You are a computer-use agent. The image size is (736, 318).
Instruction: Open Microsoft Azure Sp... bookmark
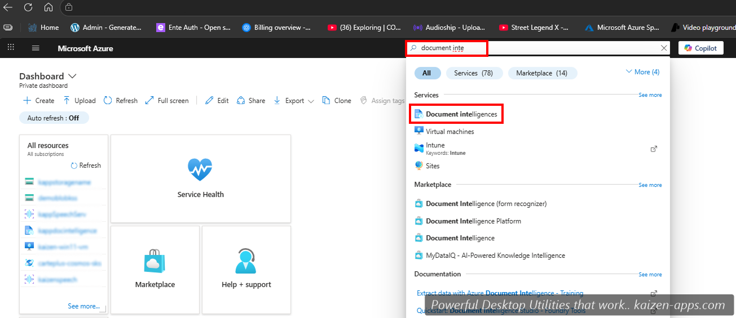[622, 27]
